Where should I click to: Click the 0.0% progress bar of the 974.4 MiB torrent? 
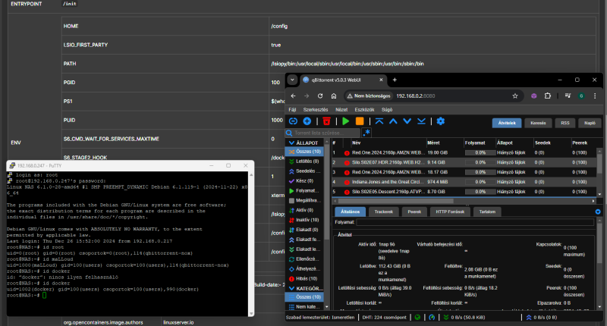pyautogui.click(x=480, y=182)
